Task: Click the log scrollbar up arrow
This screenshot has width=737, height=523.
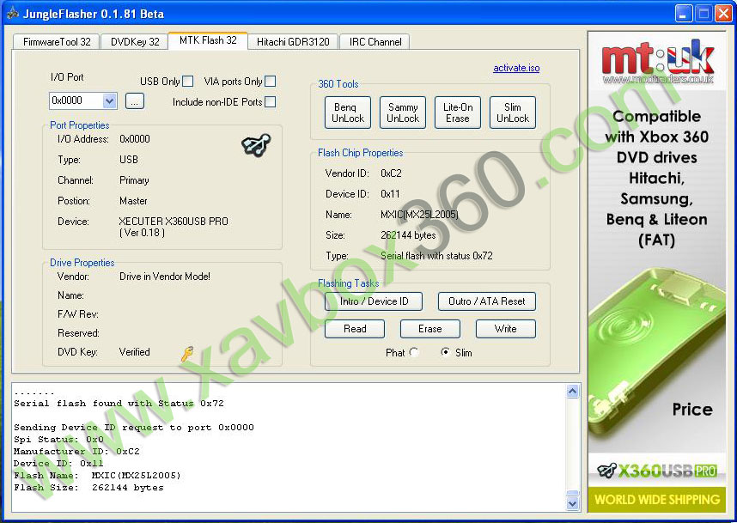Action: 572,391
